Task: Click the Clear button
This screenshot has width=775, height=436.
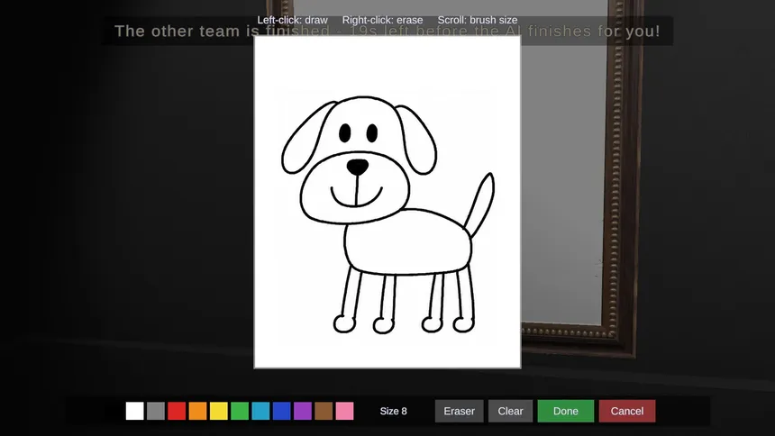Action: (x=511, y=412)
